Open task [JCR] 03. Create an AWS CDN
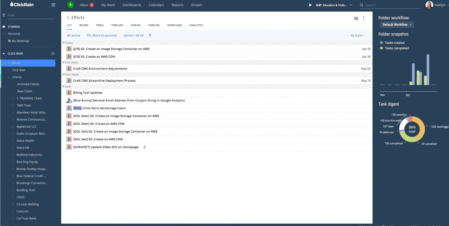The height and width of the screenshot is (226, 449). 94,56
